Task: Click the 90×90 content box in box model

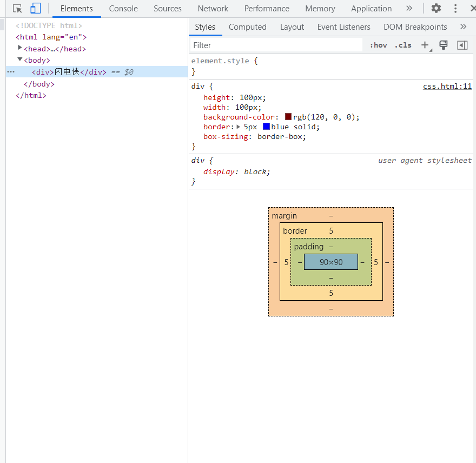Action: [331, 262]
